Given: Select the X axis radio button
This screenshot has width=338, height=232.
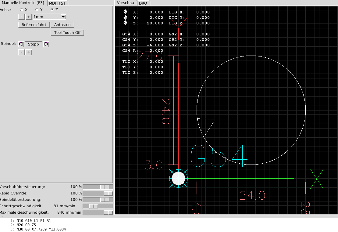Looking at the screenshot, I should 22,9.
